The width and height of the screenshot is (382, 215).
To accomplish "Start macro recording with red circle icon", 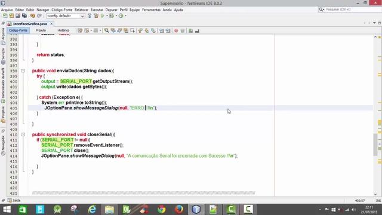I will [176, 30].
